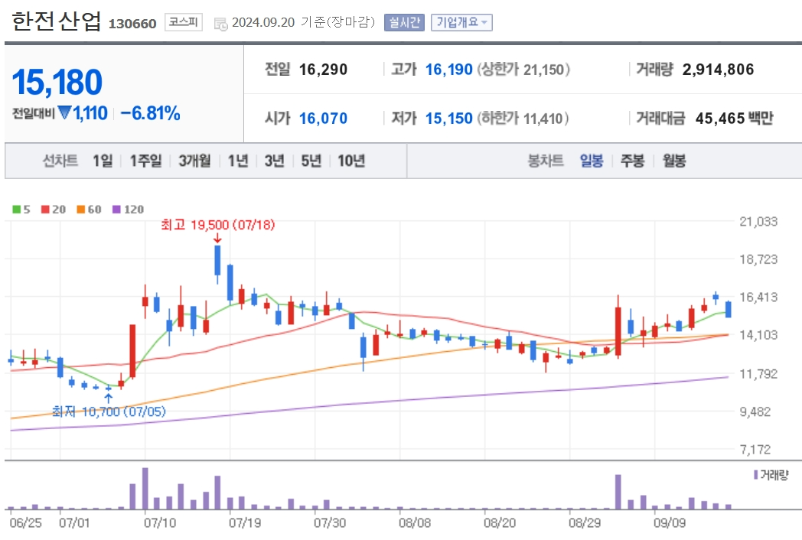
Task: Click the date text 2024.09.20 기준(장마감)
Action: point(303,22)
